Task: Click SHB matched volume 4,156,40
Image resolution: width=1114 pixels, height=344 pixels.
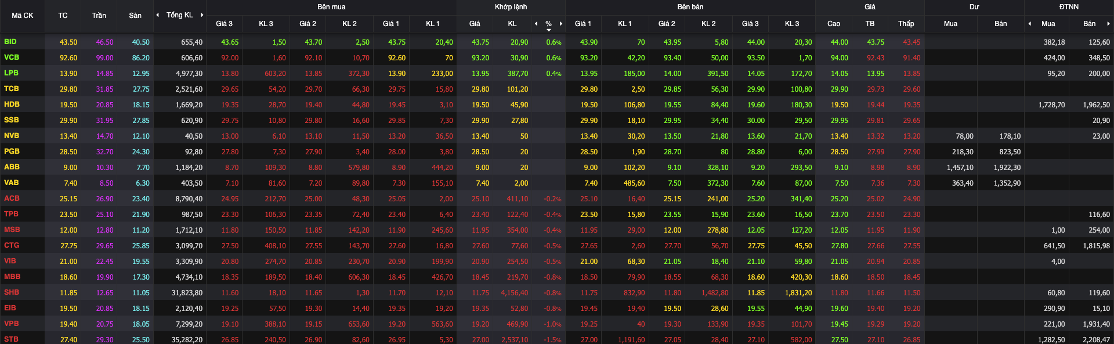Action: (x=515, y=293)
